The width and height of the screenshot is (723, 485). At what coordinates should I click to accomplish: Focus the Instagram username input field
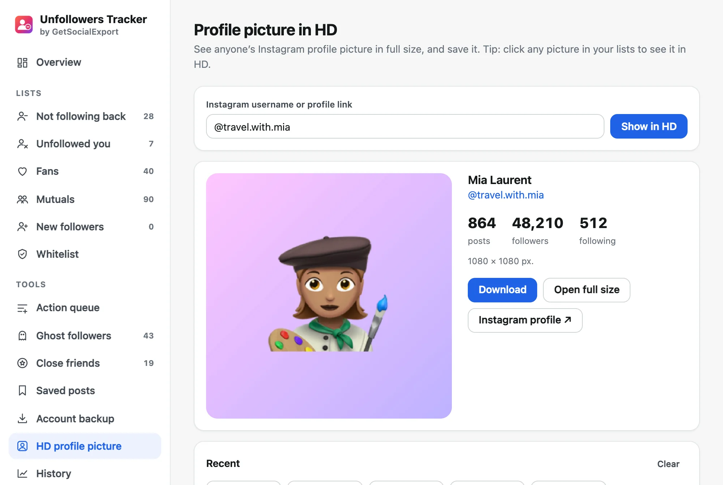pos(405,126)
